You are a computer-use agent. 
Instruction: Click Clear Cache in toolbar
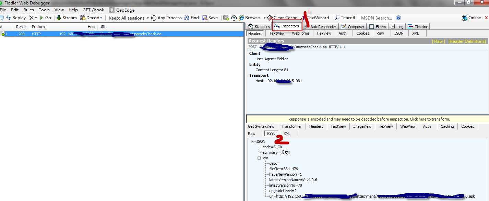tap(283, 18)
